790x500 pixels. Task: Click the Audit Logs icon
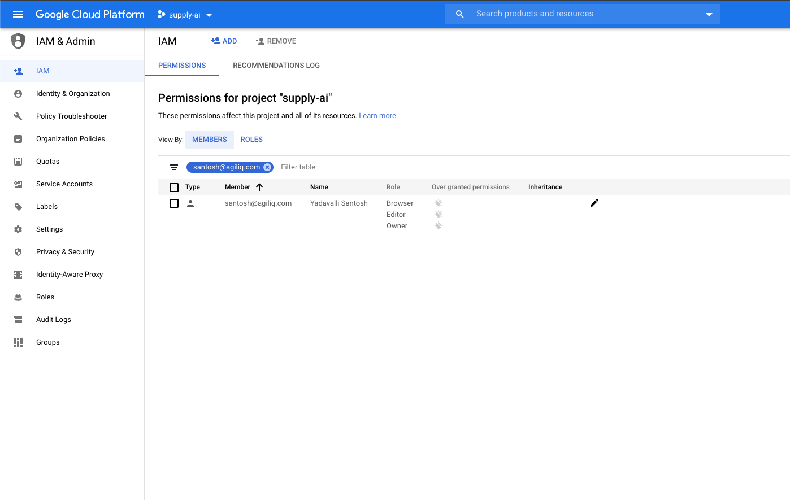click(x=18, y=320)
